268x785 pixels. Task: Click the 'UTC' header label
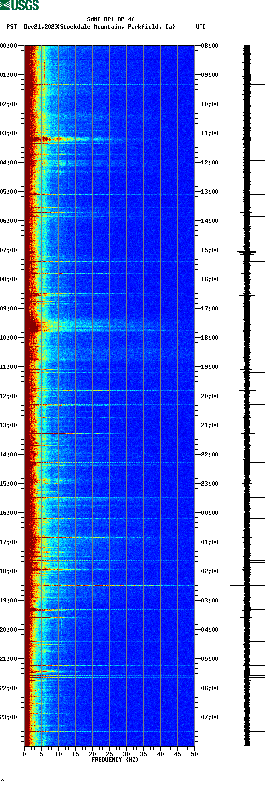[201, 27]
